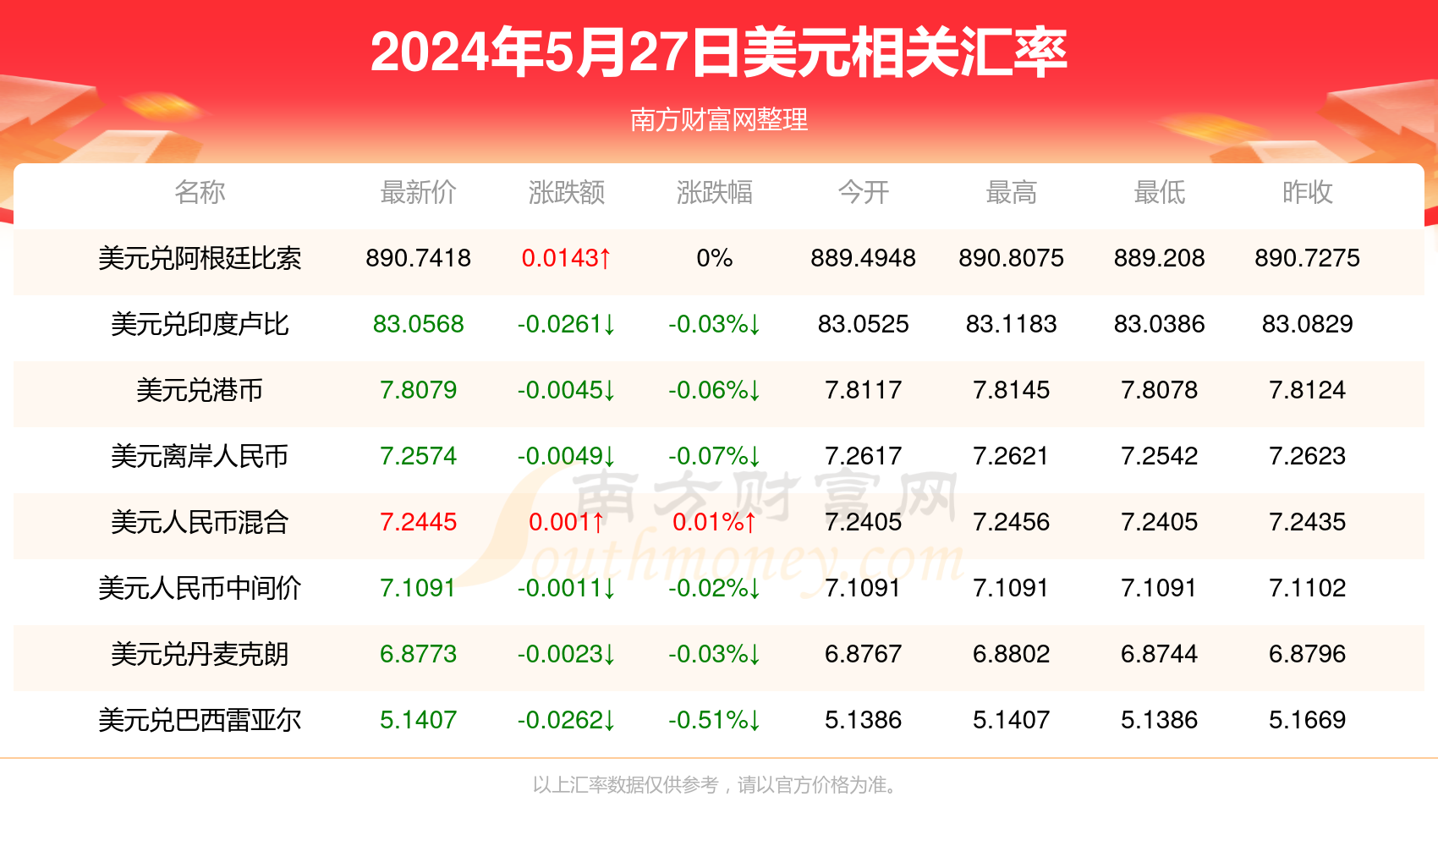This screenshot has height=846, width=1438.
Task: Click Brazilian real latest price 5.1407
Action: click(x=419, y=720)
